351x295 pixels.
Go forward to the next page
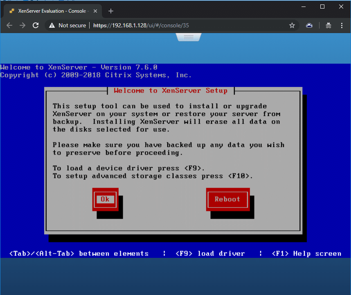click(22, 25)
